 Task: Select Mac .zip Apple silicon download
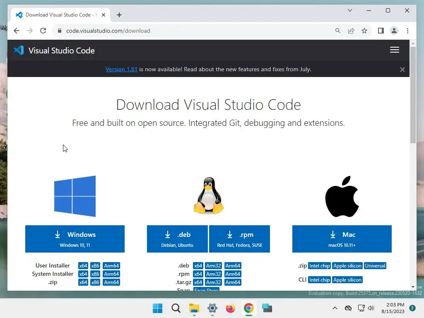[x=347, y=265]
